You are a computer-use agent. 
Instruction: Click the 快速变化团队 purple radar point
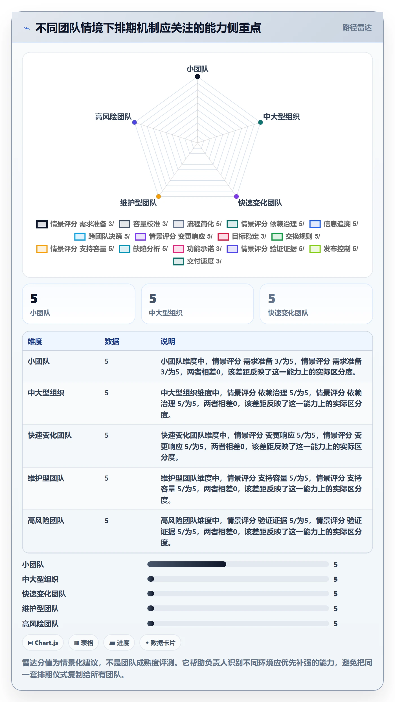click(236, 196)
